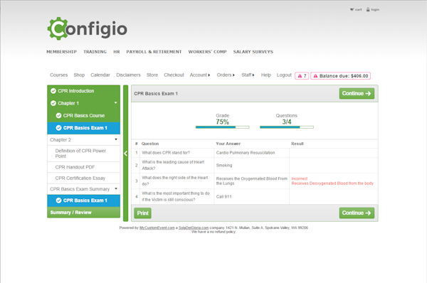Open the CPR Handout PDF item
This screenshot has width=427, height=283.
(83, 167)
